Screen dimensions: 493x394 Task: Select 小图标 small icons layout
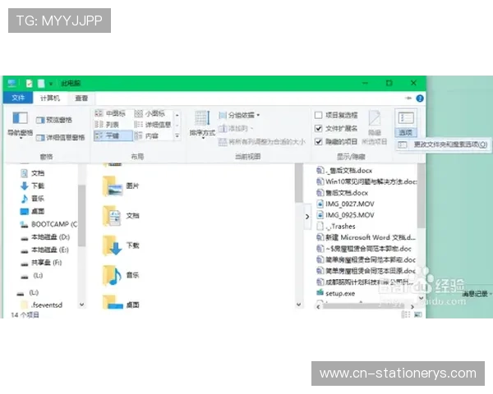[150, 113]
